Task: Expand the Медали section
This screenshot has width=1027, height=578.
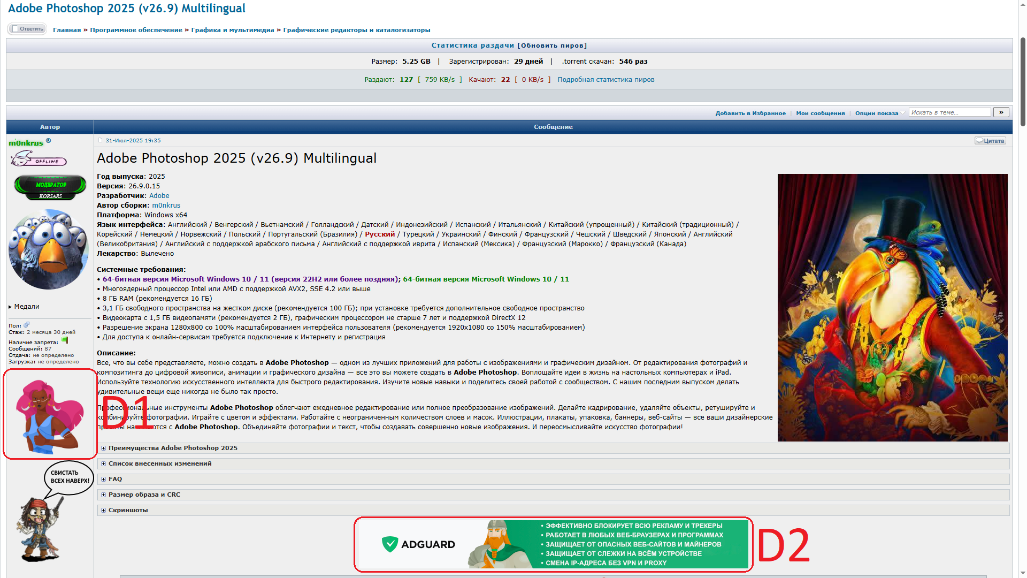Action: click(x=24, y=307)
